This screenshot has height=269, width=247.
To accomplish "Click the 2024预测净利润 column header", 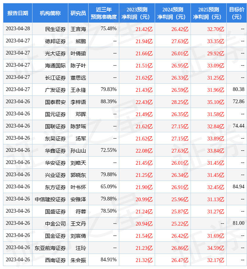I will click(173, 13).
